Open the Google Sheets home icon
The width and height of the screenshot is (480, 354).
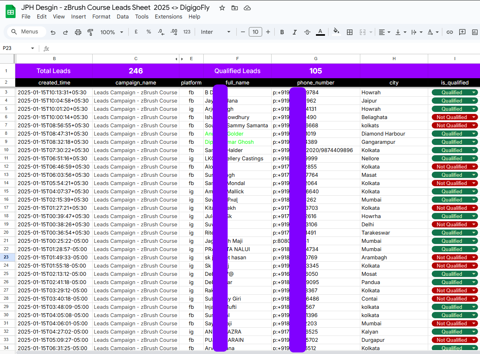(11, 12)
